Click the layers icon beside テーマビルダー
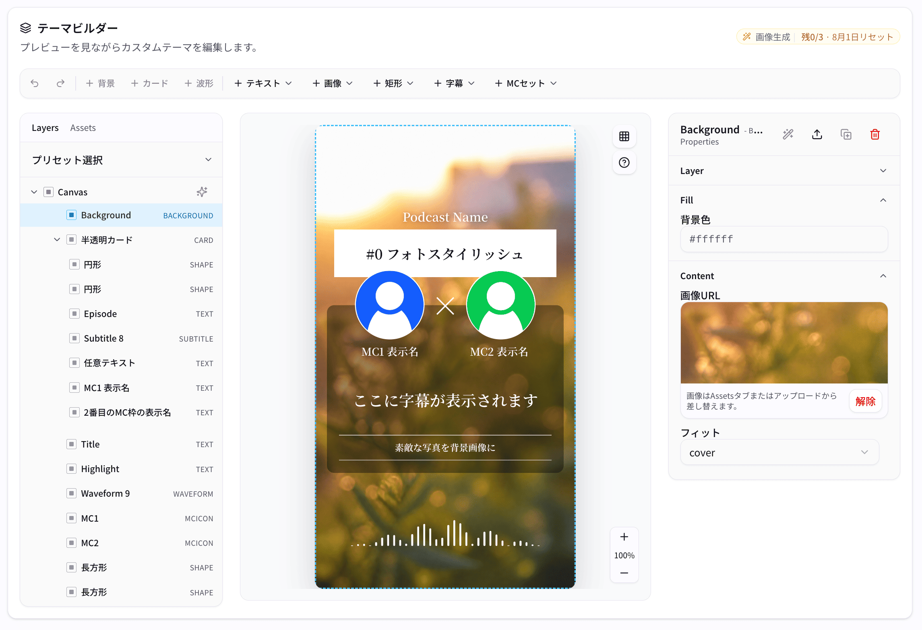The image size is (922, 630). (26, 28)
